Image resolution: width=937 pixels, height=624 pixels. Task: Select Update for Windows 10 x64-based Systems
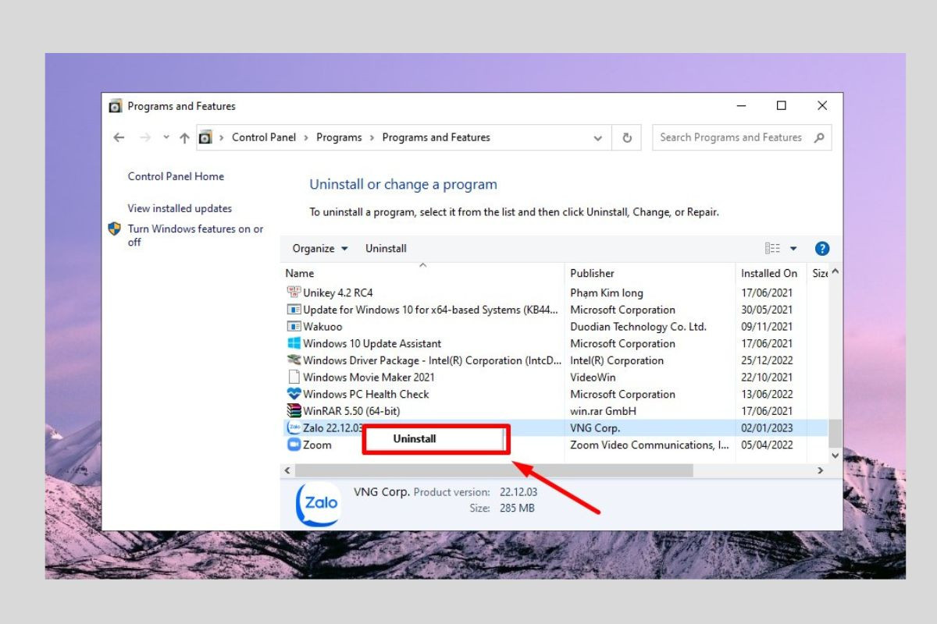(x=431, y=310)
